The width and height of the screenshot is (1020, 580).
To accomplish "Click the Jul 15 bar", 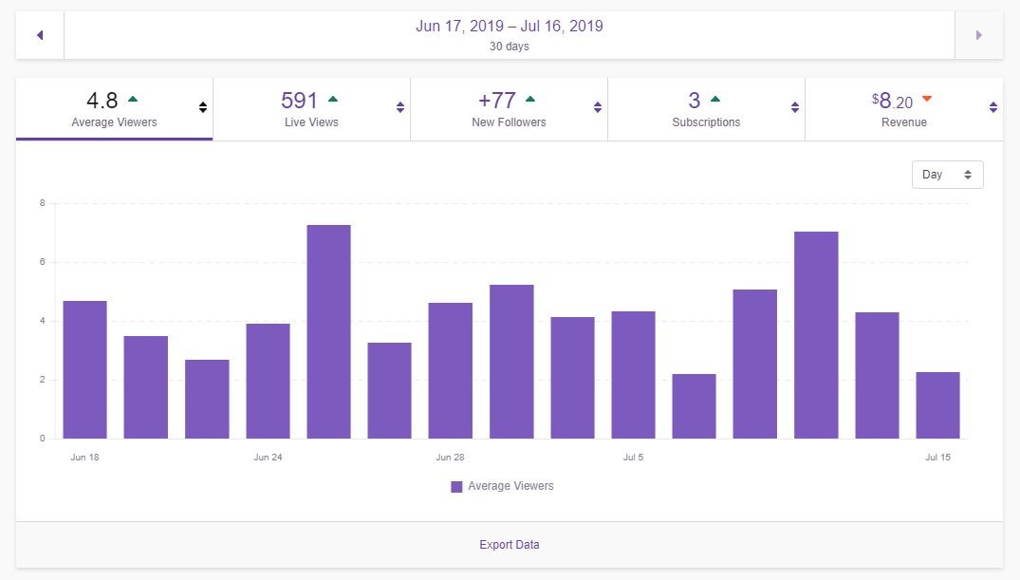I will (x=937, y=405).
